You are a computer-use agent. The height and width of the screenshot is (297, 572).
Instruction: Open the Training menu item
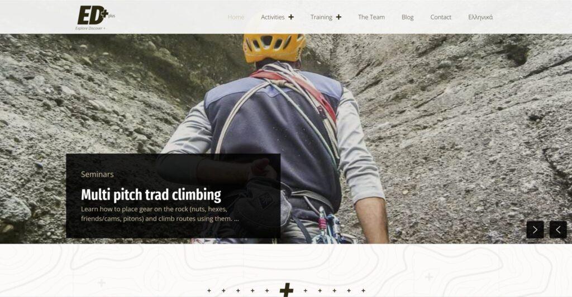[321, 17]
